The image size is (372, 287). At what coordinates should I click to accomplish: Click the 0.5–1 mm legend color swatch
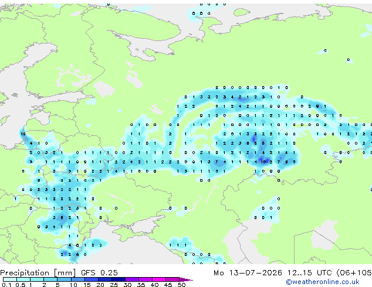tap(23, 279)
